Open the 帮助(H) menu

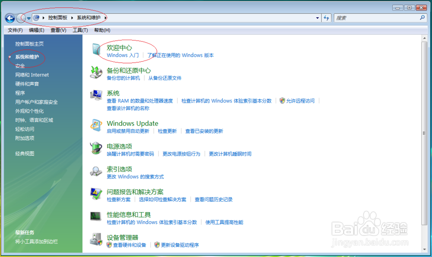click(x=102, y=30)
